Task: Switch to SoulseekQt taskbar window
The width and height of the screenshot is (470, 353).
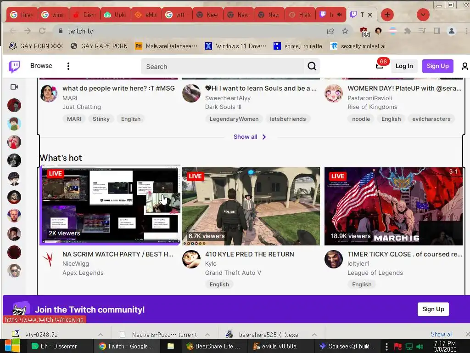Action: (347, 346)
